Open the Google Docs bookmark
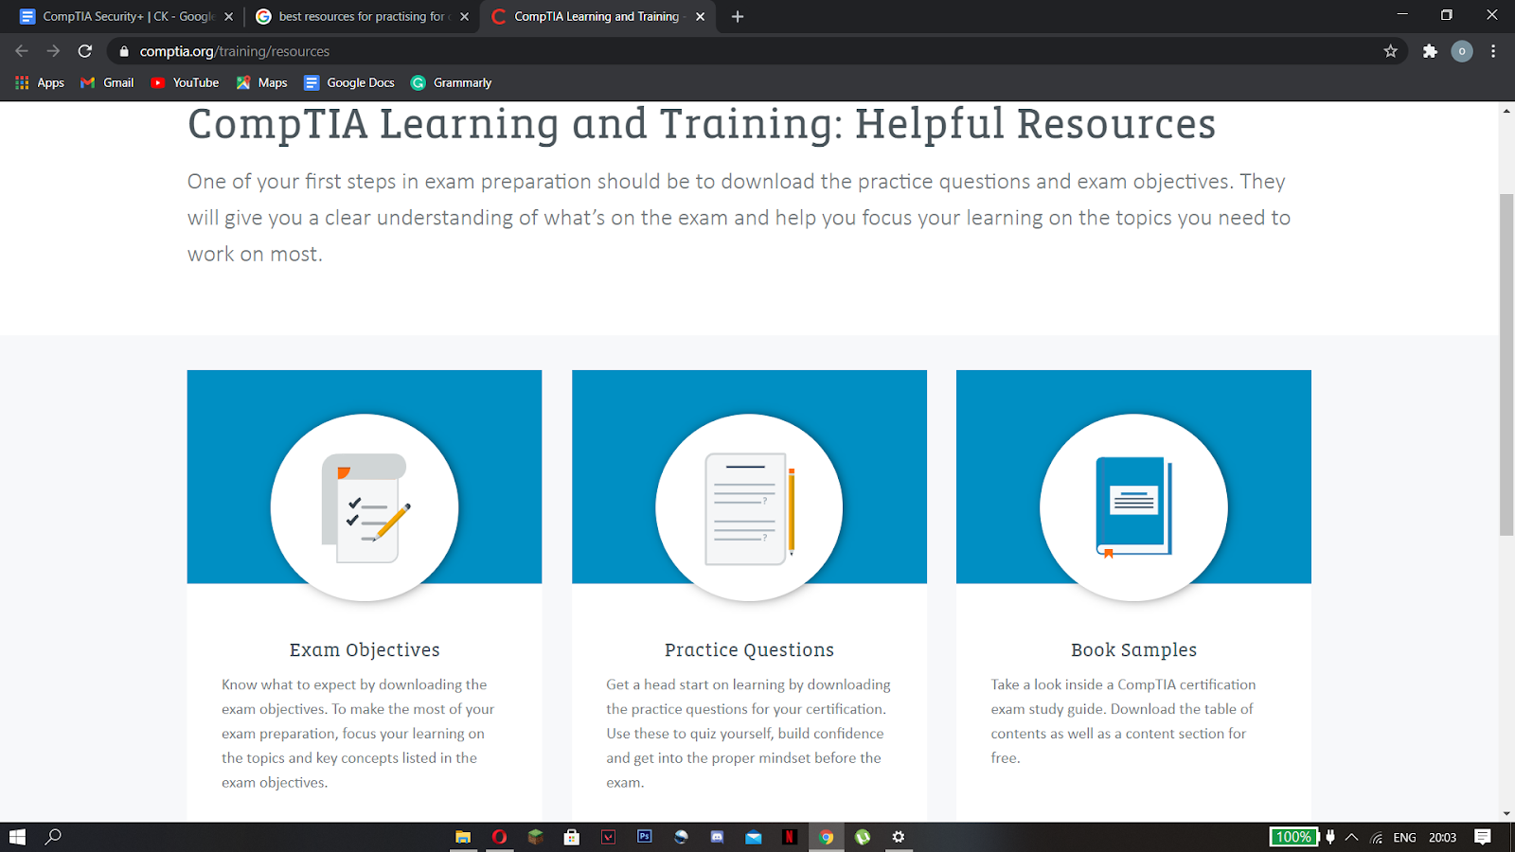1515x852 pixels. coord(349,82)
